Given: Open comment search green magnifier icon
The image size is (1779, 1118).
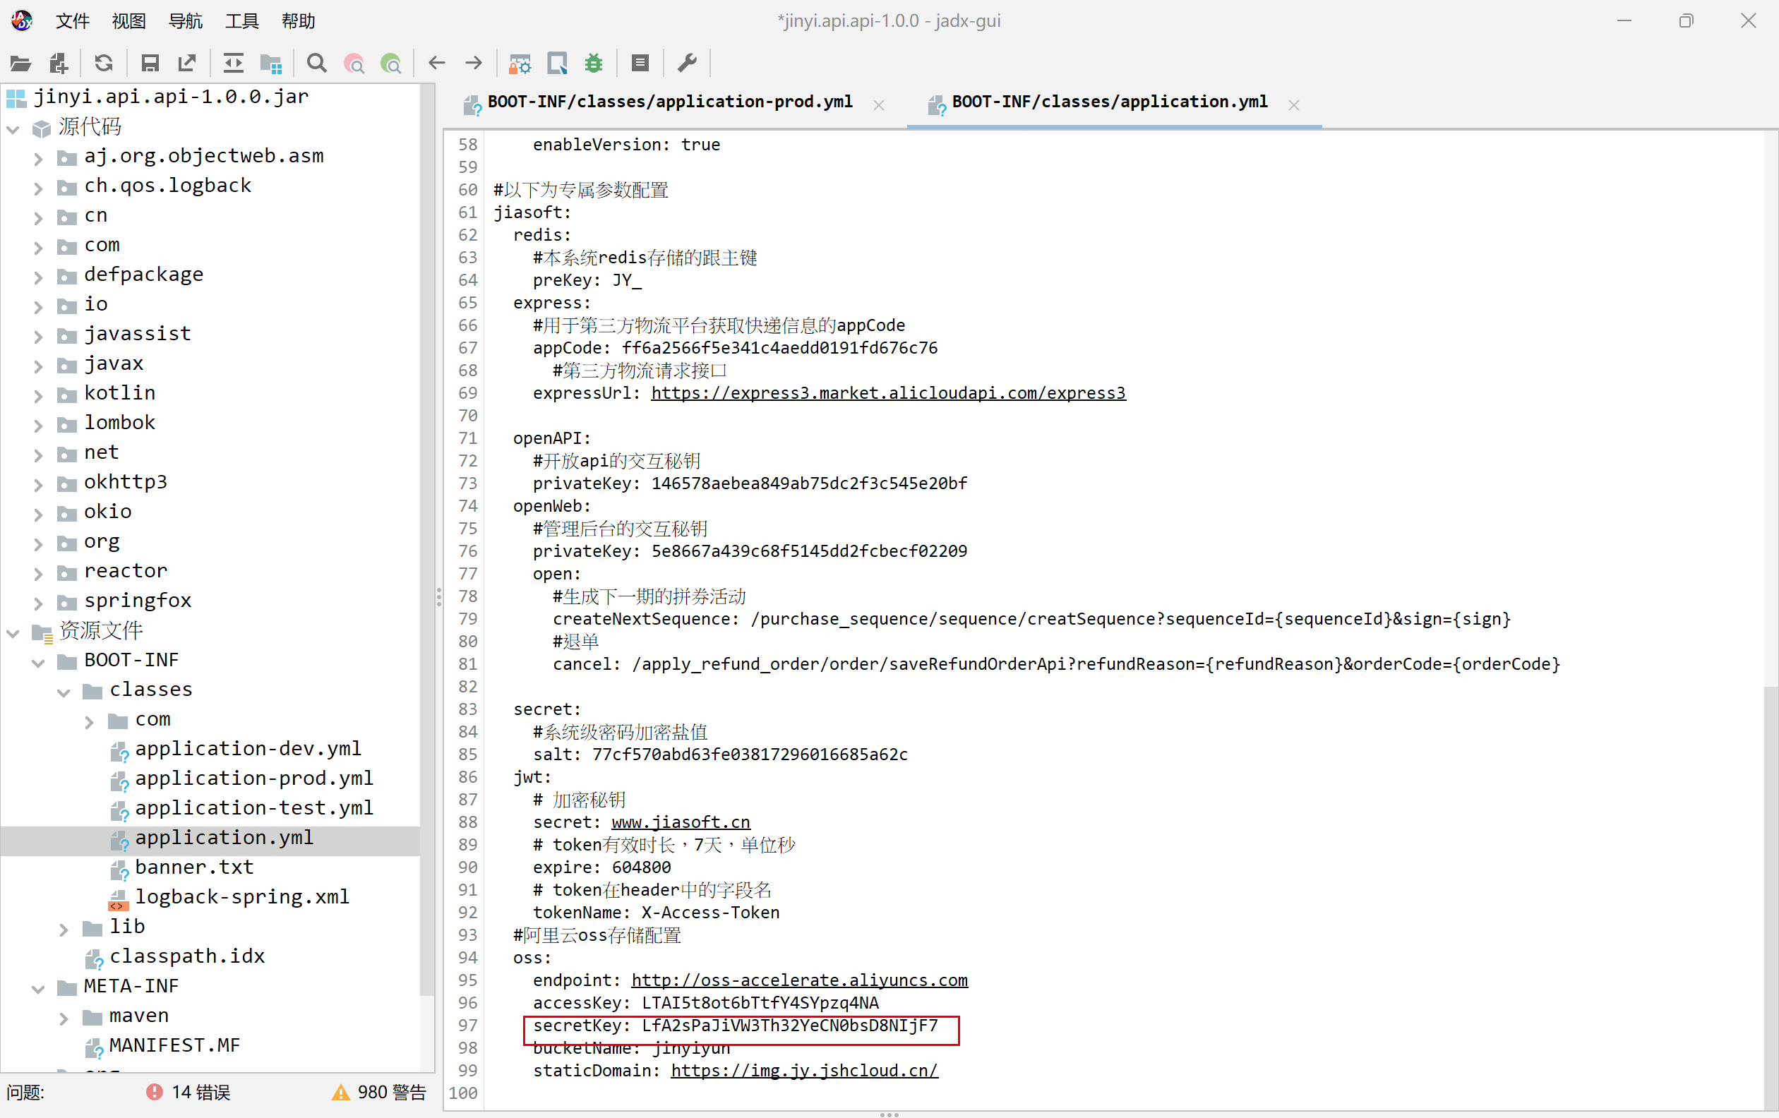Looking at the screenshot, I should 391,64.
